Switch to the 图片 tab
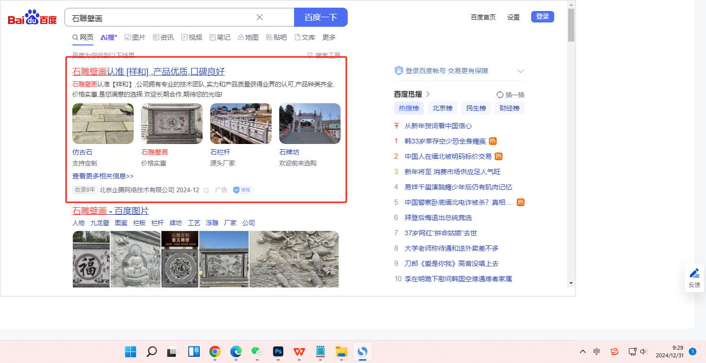706x363 pixels. click(135, 37)
